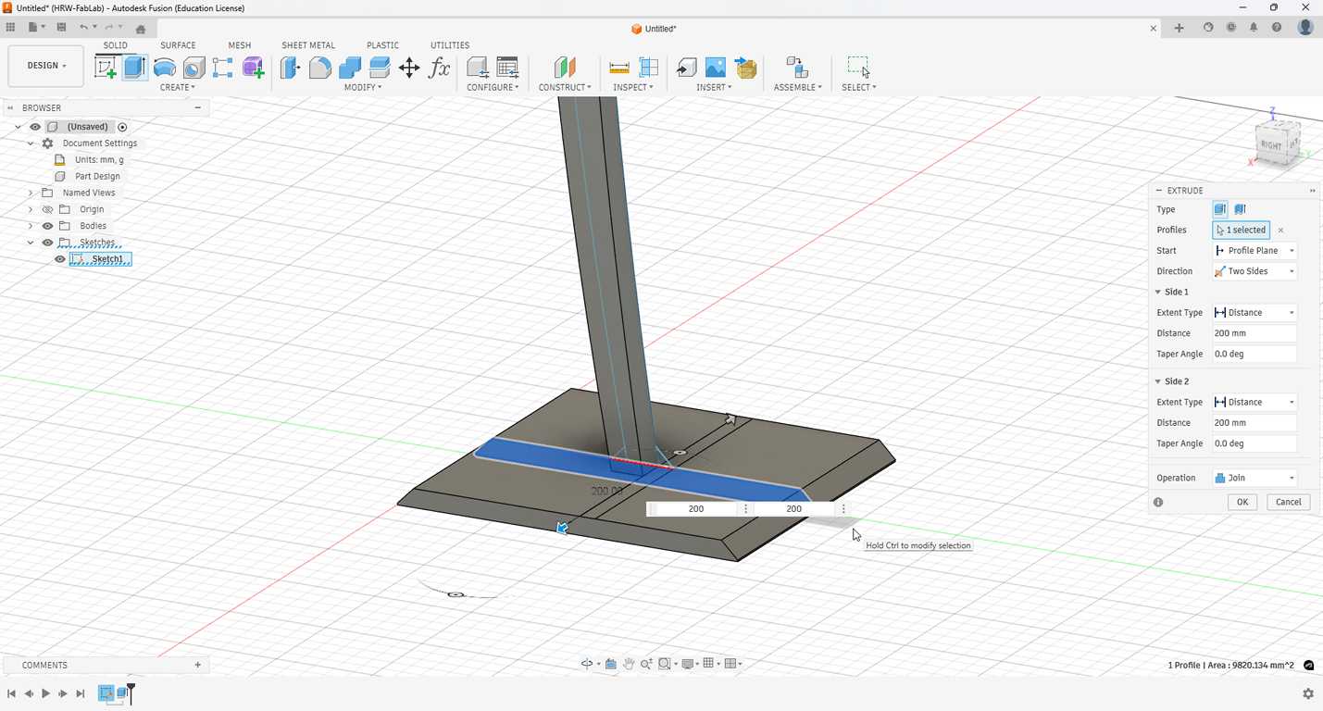1323x711 pixels.
Task: Select the Thin Extrude type
Action: point(1241,209)
